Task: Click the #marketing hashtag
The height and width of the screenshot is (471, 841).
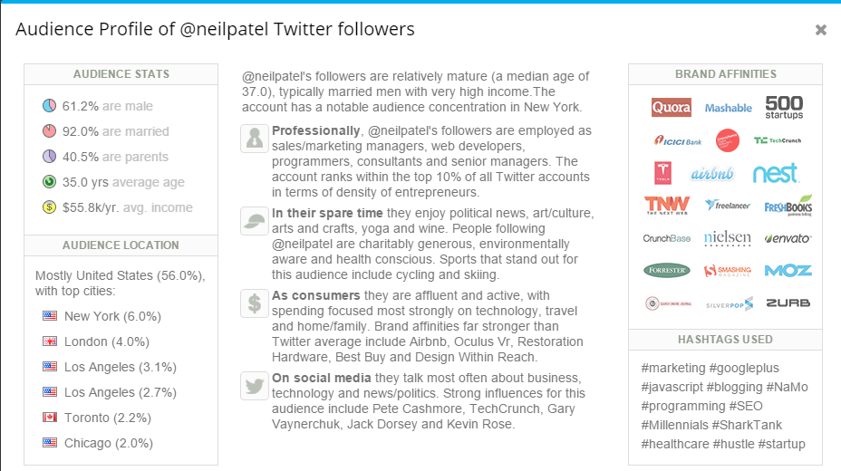Action: tap(672, 368)
